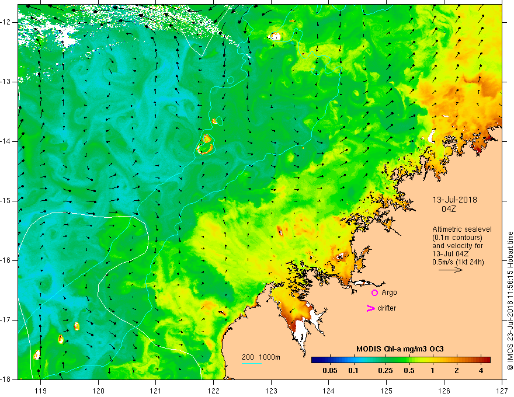
Task: Click longitude axis label "123"
Action: coord(271,391)
